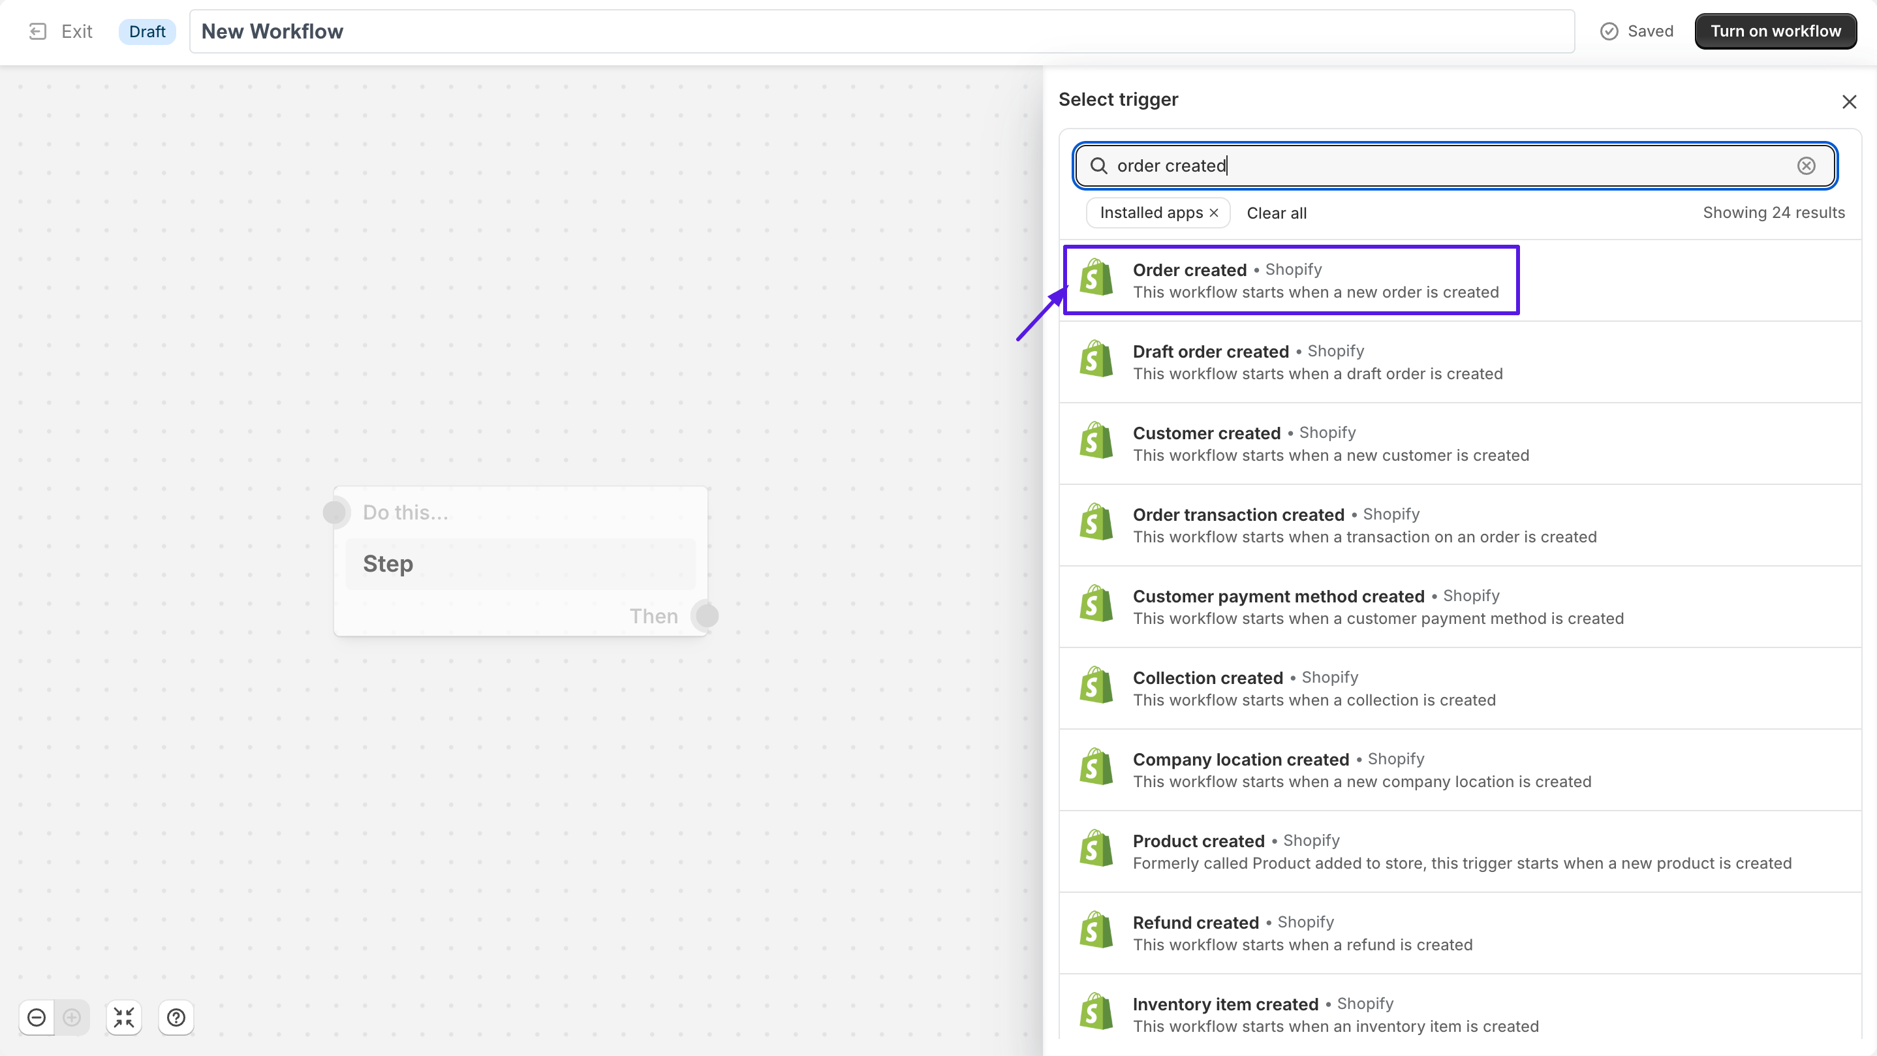Click Shopify icon next to Draft order created
This screenshot has width=1877, height=1056.
[x=1096, y=359]
